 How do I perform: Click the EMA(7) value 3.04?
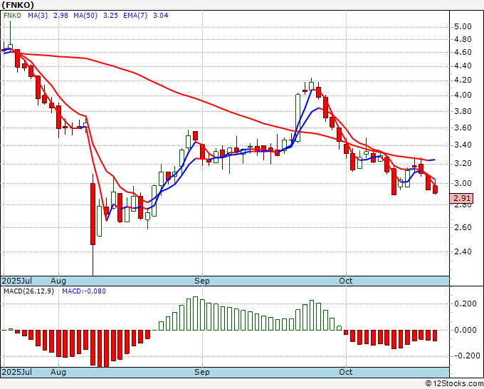[161, 16]
